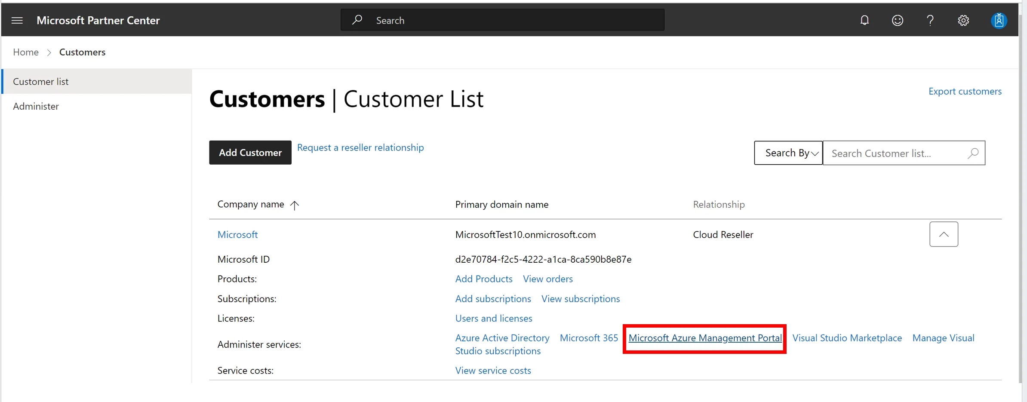Open the user account avatar
Viewport: 1027px width, 402px height.
[x=999, y=20]
